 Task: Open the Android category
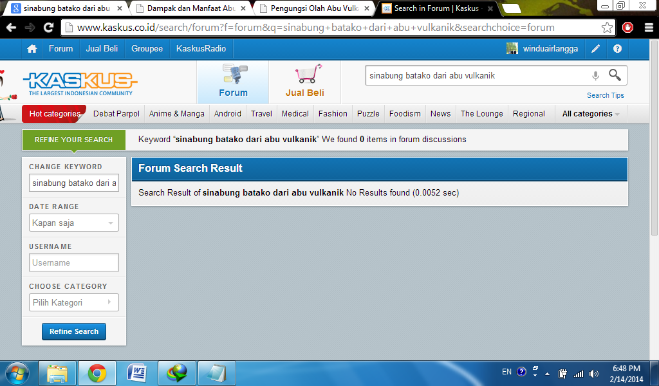228,114
